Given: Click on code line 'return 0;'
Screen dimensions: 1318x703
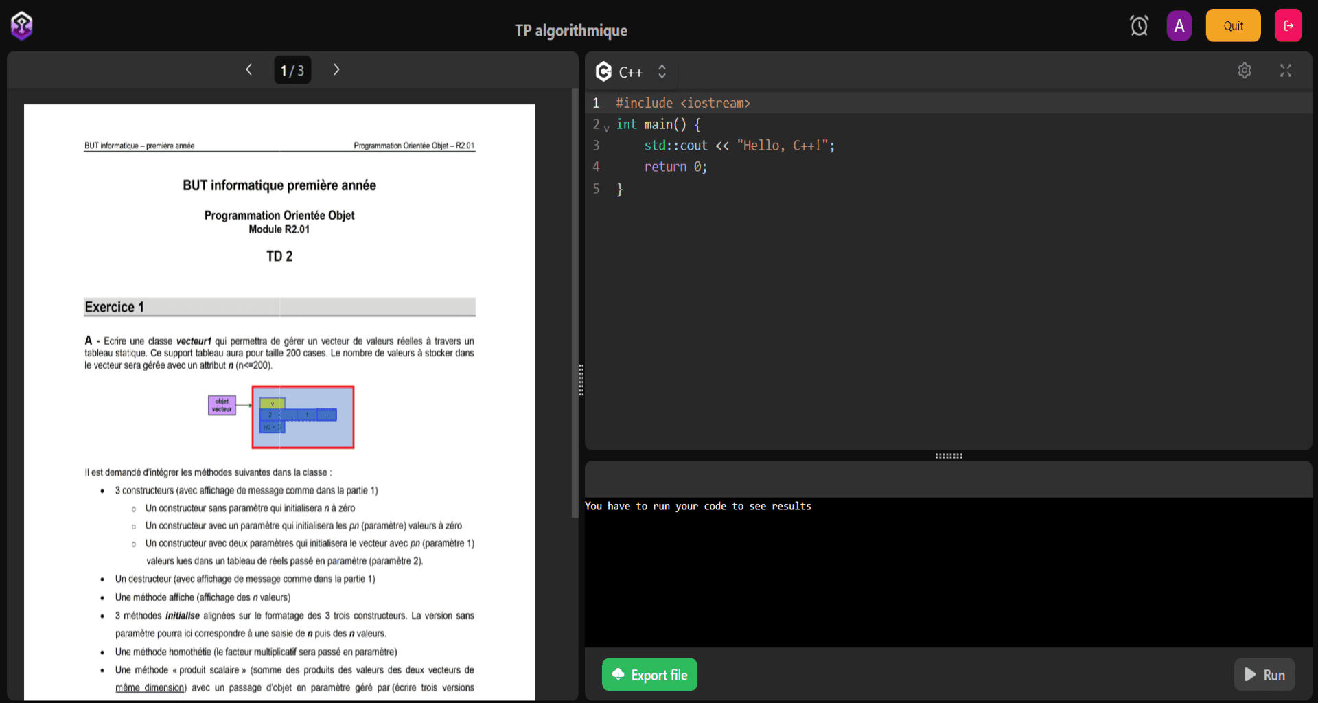Looking at the screenshot, I should (675, 167).
